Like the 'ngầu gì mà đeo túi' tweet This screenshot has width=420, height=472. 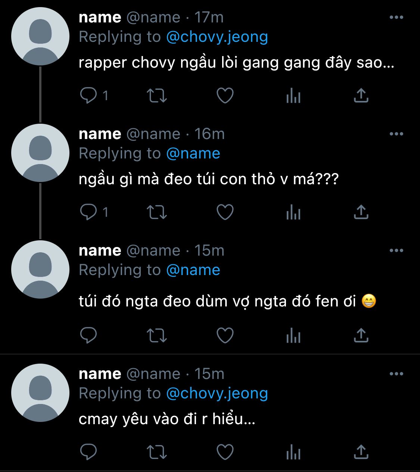click(225, 212)
